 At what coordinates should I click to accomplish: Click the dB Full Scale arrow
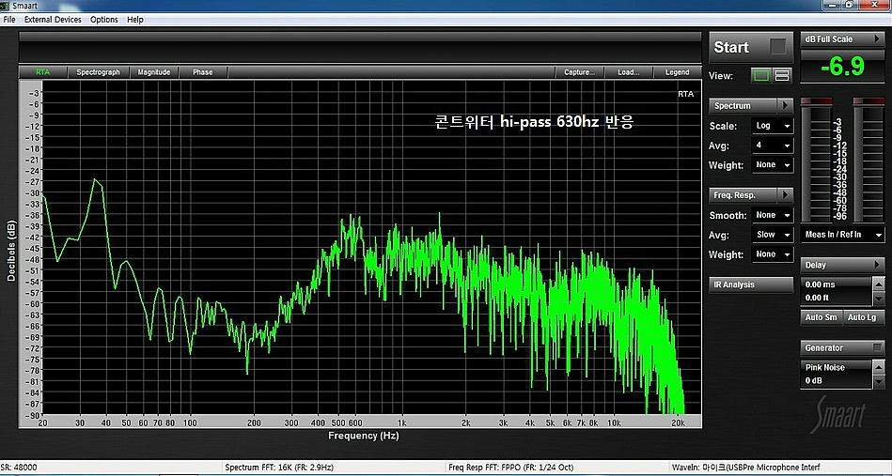(878, 39)
